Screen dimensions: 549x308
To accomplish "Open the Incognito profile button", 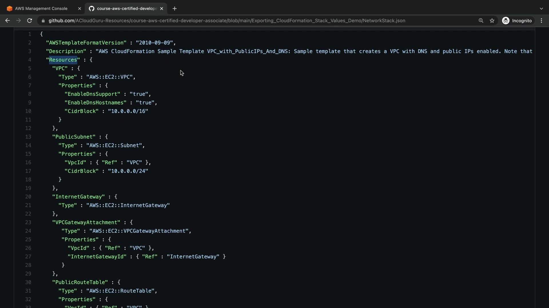I will 517,21.
